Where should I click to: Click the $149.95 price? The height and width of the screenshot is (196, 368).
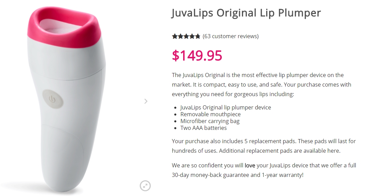click(197, 56)
